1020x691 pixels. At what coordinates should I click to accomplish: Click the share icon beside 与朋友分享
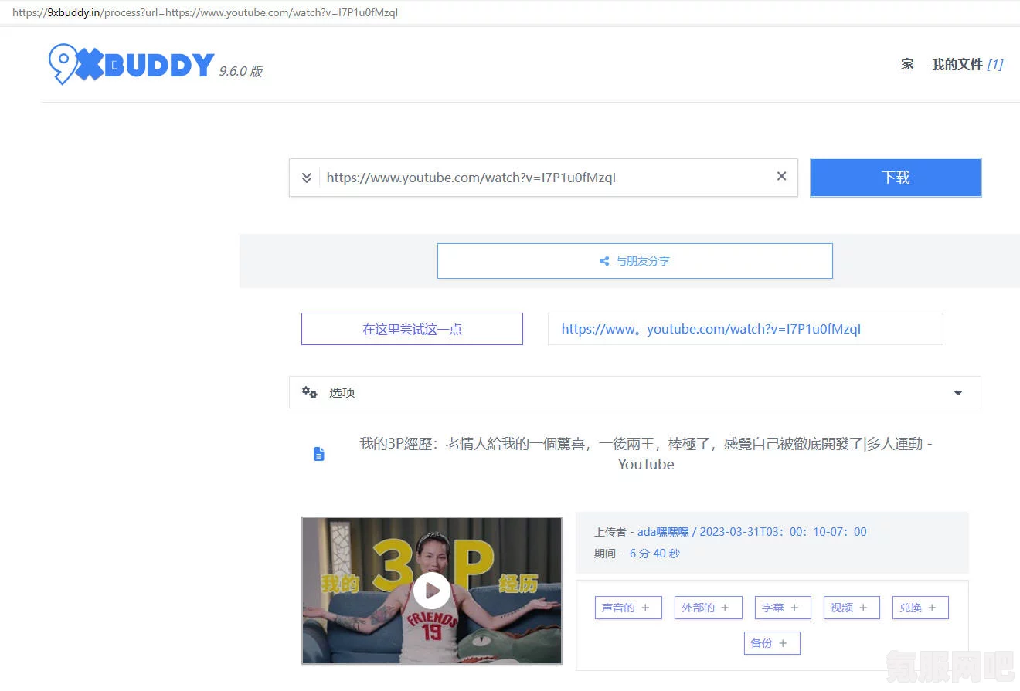(604, 262)
